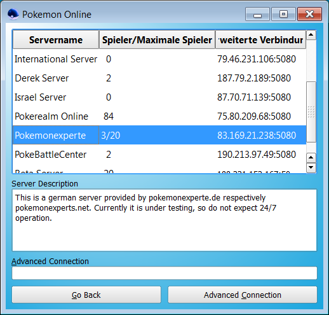
Task: Click the Pokemon Online app icon in title bar
Action: [x=13, y=14]
